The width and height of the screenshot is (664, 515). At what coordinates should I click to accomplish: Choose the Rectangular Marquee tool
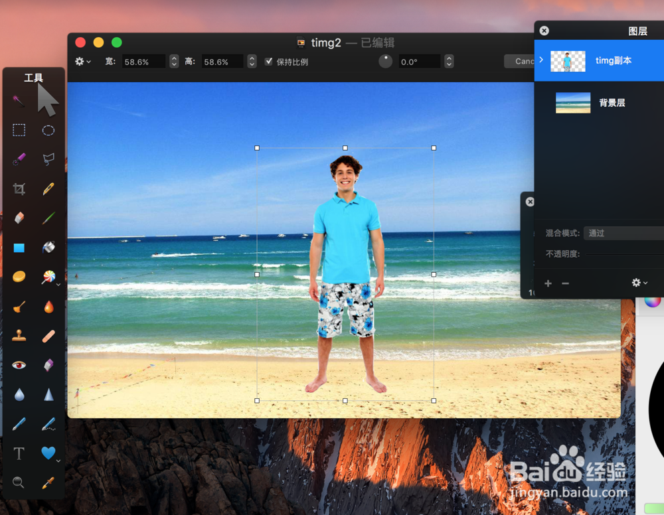tap(19, 130)
